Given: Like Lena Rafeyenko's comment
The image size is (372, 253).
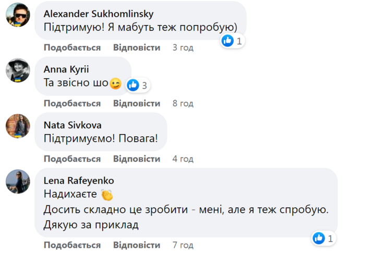Looking at the screenshot, I should (x=72, y=245).
